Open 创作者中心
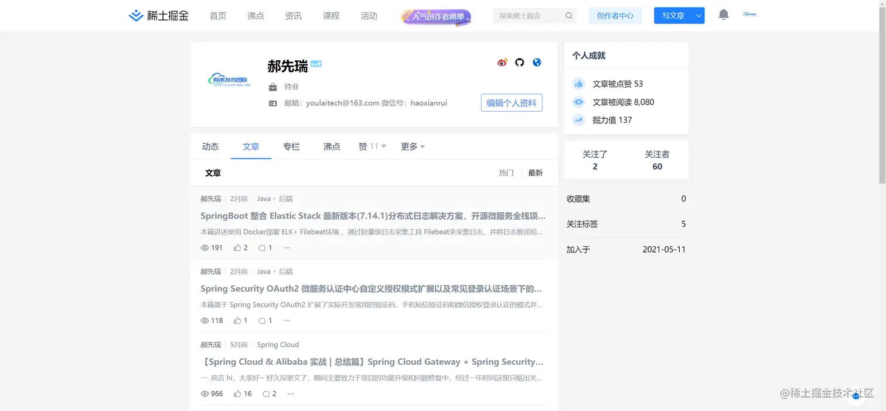Viewport: 886px width, 411px height. click(615, 16)
